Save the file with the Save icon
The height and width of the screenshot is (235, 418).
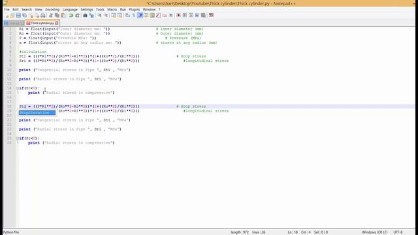pos(18,16)
